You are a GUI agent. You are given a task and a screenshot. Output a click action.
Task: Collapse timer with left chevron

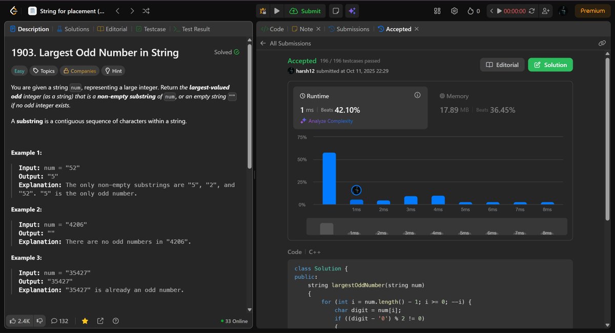click(x=491, y=11)
